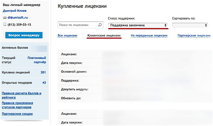Open the Не переданные лицензии tab
Viewport: 213px width, 126px height.
(x=149, y=35)
